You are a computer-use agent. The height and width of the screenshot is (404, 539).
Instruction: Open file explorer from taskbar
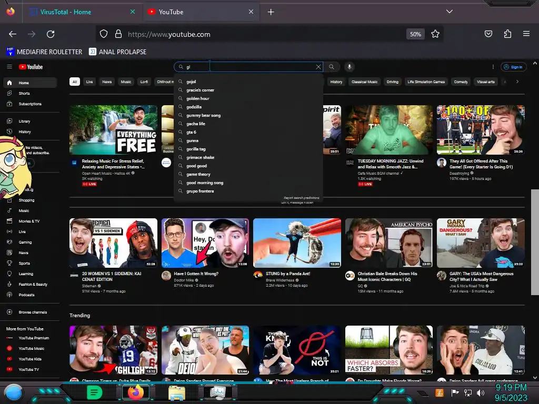[177, 392]
